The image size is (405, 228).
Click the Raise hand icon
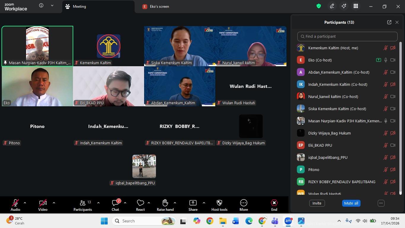point(165,205)
